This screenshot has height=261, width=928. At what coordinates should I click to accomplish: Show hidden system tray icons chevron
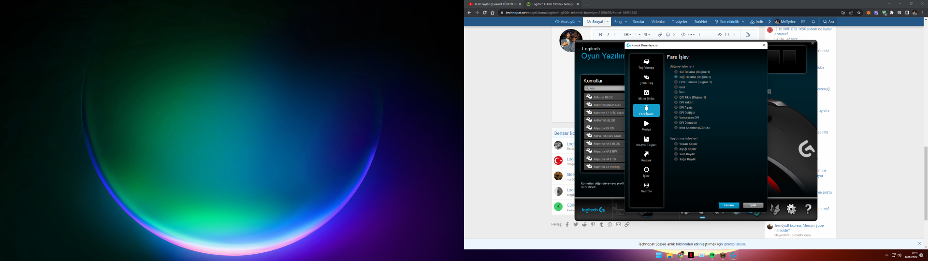pyautogui.click(x=886, y=255)
